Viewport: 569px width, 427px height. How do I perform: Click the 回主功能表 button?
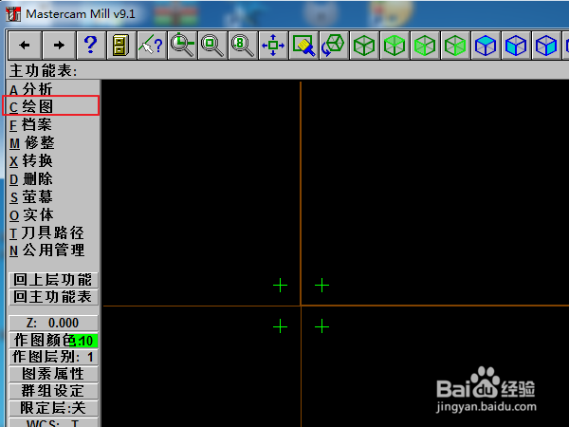coord(53,297)
